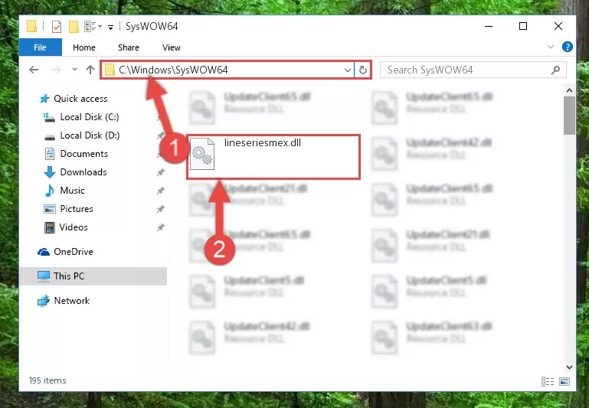Click the scrollbar up arrow
The image size is (589, 408).
coord(569,90)
